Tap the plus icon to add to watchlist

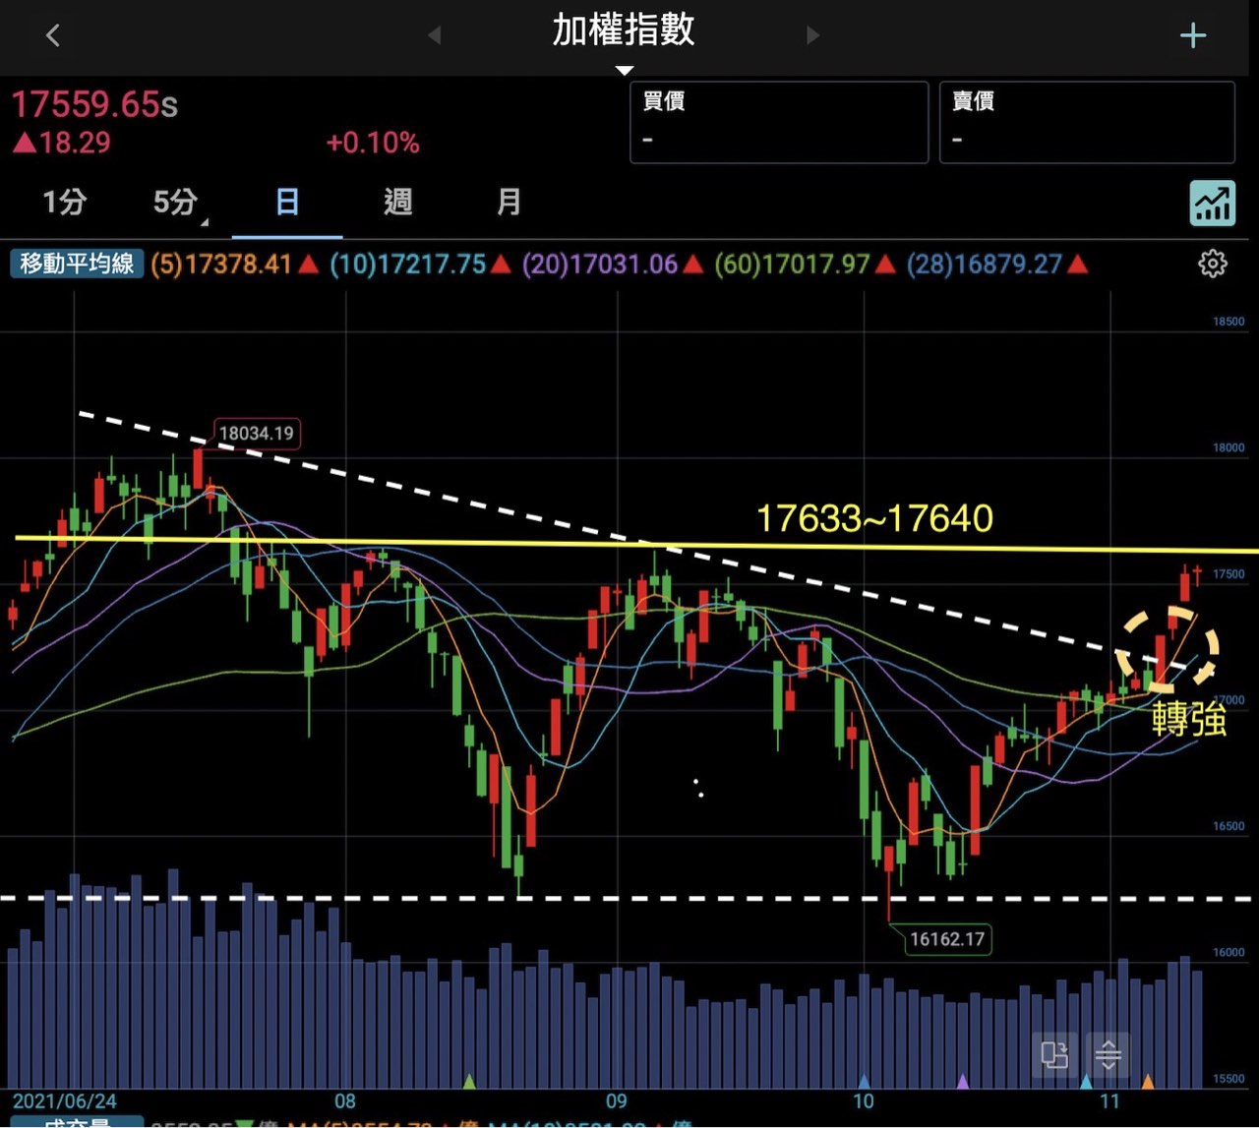[x=1192, y=36]
